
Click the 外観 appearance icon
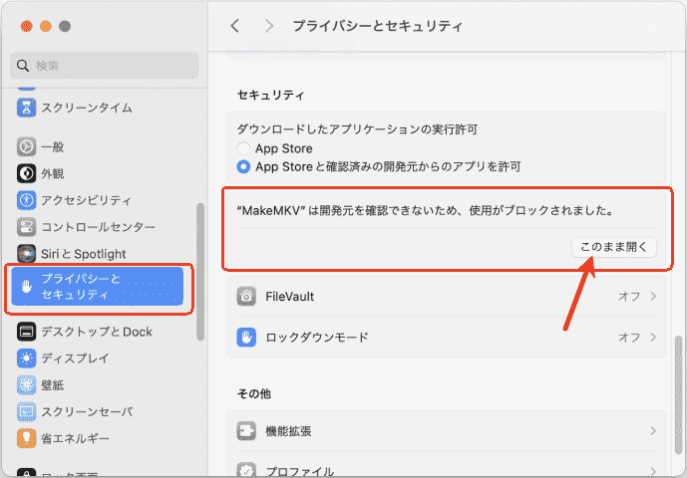point(26,173)
